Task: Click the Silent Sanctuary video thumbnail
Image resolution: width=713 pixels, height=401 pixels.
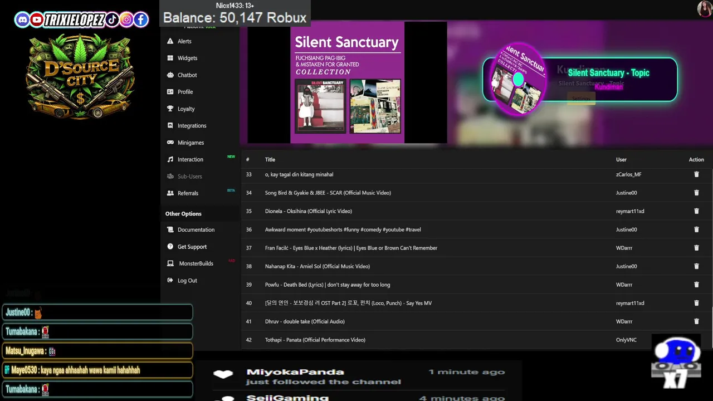Action: tap(347, 82)
